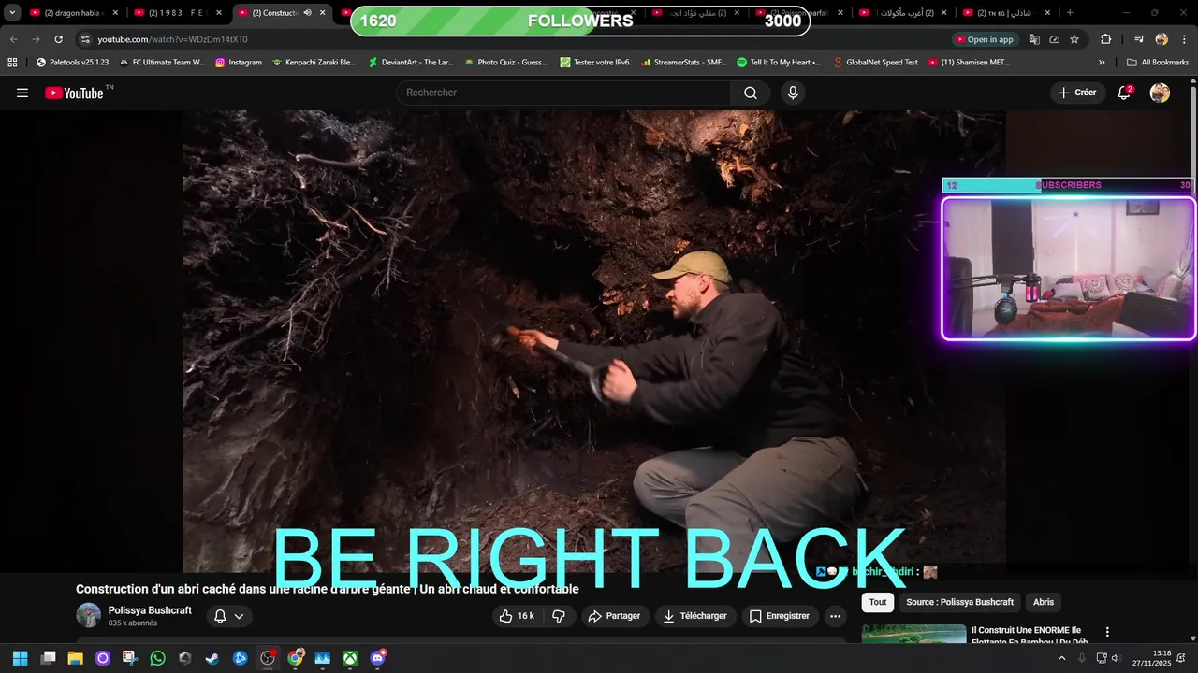Open Xbox app from taskbar
Screen dimensions: 1198x673
[350, 658]
